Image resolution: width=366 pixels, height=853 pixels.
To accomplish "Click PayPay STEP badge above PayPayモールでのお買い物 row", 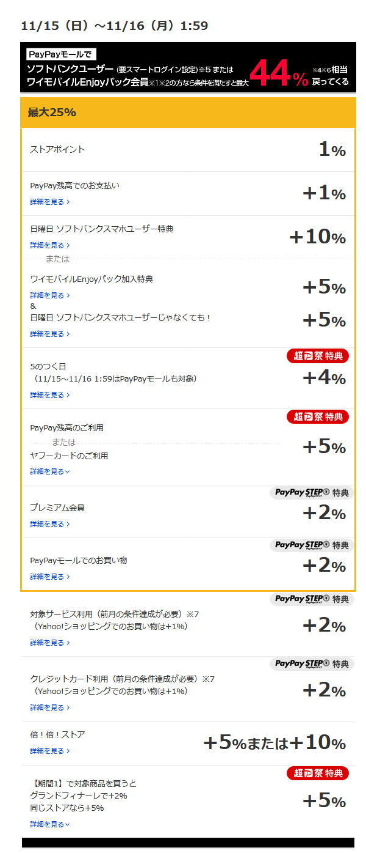I will 311,545.
